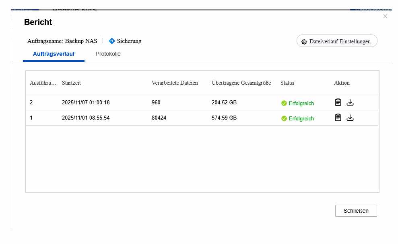Sort by the Startzeit column header

[71, 83]
